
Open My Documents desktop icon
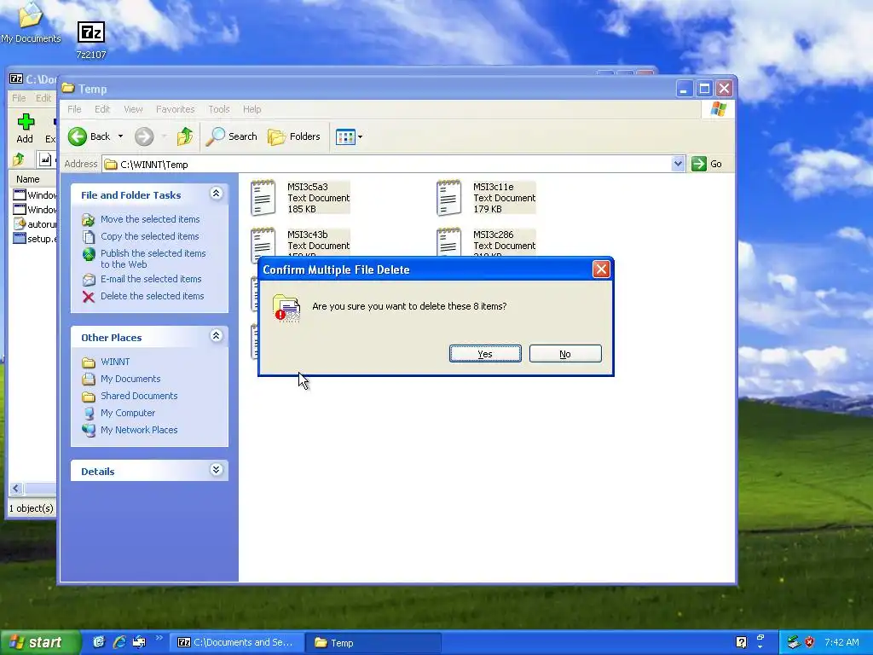(31, 23)
